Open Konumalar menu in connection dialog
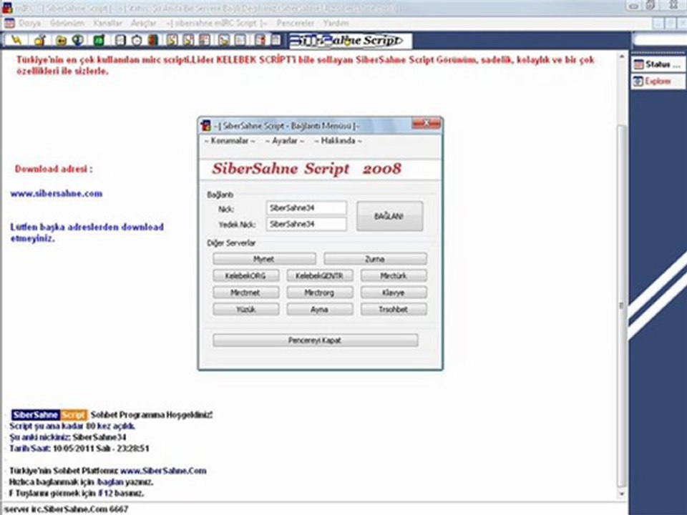This screenshot has height=515, width=687. click(230, 141)
